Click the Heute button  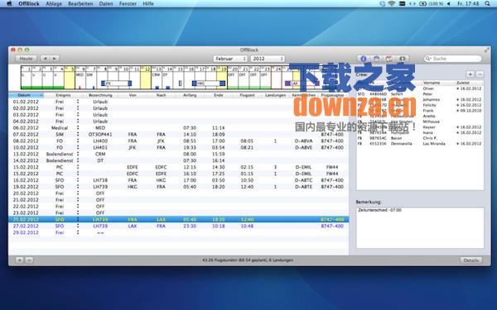(x=26, y=59)
